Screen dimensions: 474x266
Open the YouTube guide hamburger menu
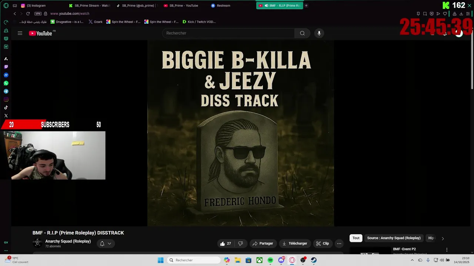pos(20,33)
